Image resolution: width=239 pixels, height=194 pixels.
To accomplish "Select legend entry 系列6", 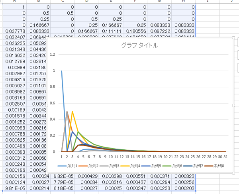I will [x=172, y=166].
